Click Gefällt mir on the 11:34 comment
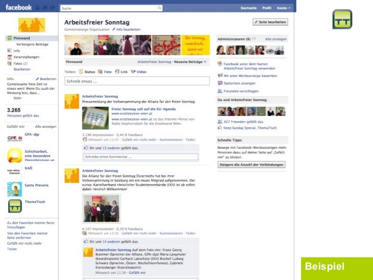The width and height of the screenshot is (373, 280). pos(137,273)
